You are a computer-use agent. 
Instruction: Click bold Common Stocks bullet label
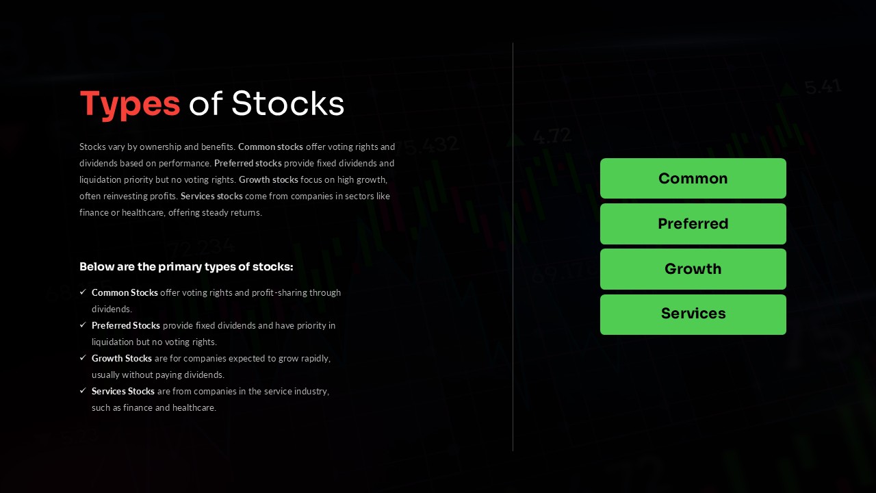125,292
